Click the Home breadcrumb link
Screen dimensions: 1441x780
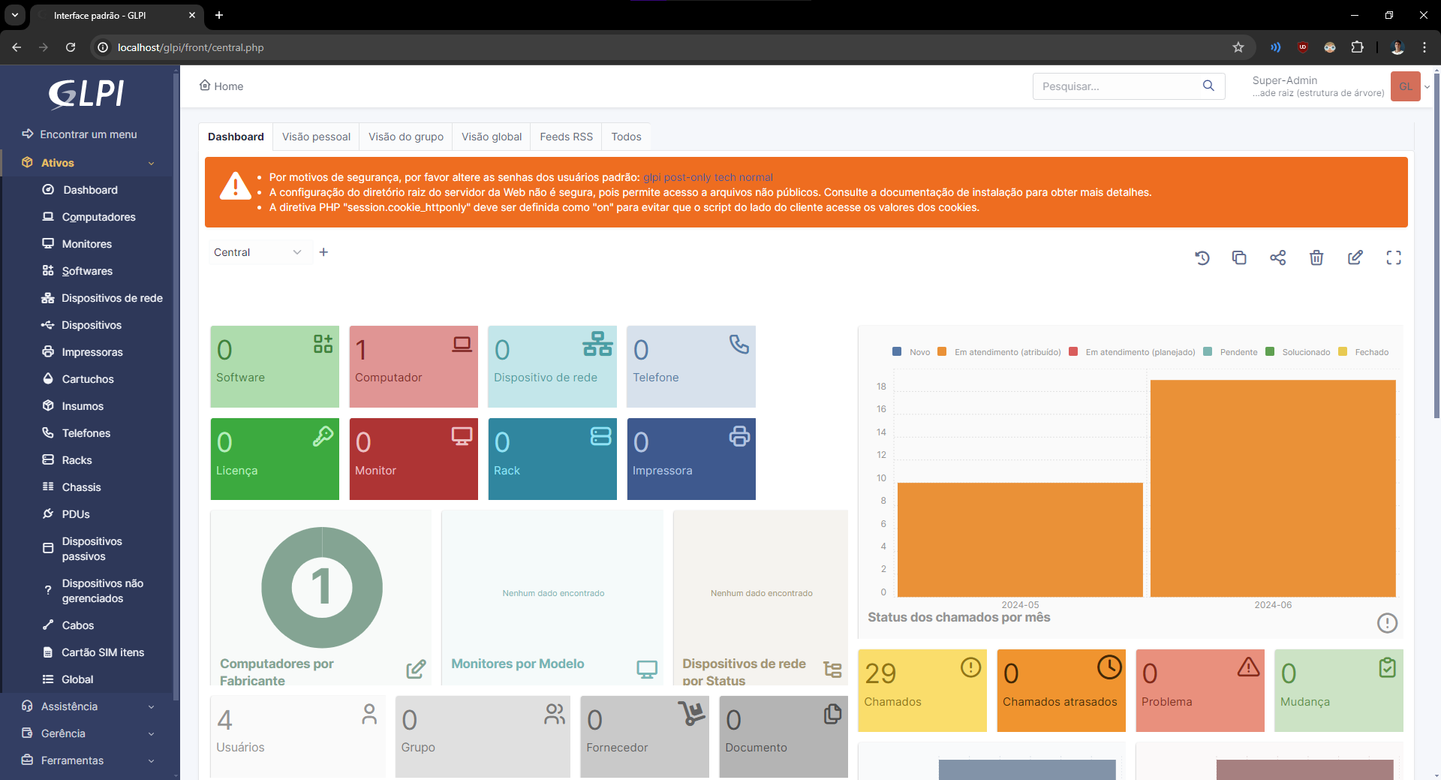click(x=222, y=86)
